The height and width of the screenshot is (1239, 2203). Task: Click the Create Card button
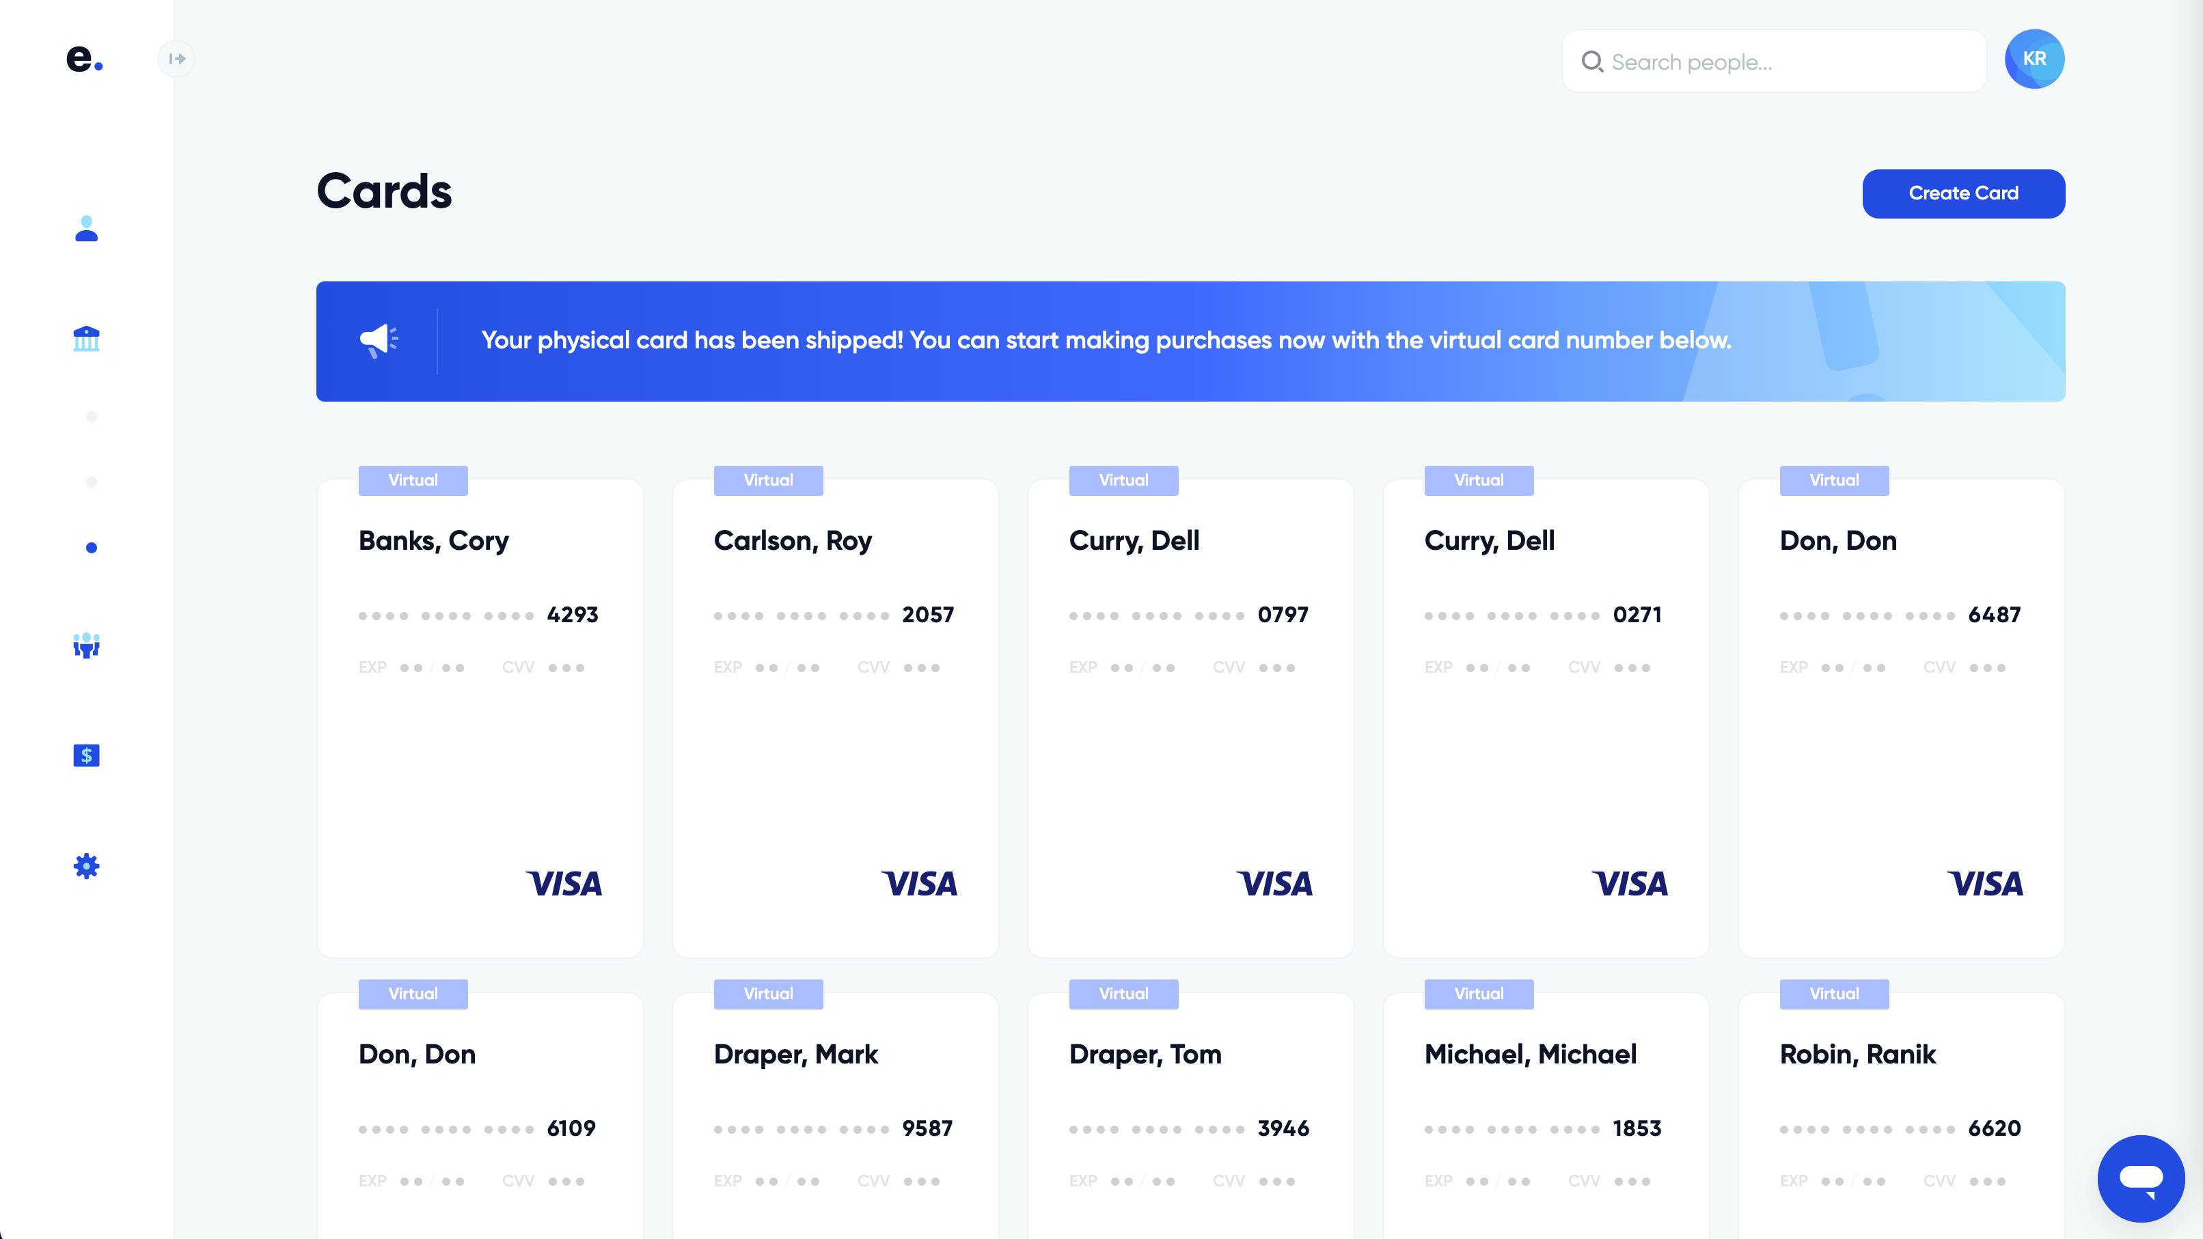pos(1964,193)
